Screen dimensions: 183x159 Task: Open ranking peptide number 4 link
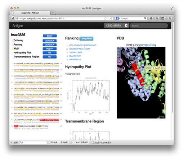pos(75,56)
